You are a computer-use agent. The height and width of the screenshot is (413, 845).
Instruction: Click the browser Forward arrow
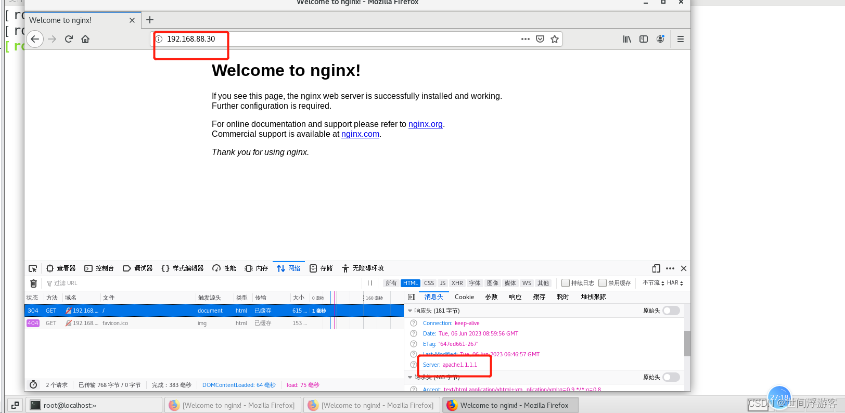52,39
